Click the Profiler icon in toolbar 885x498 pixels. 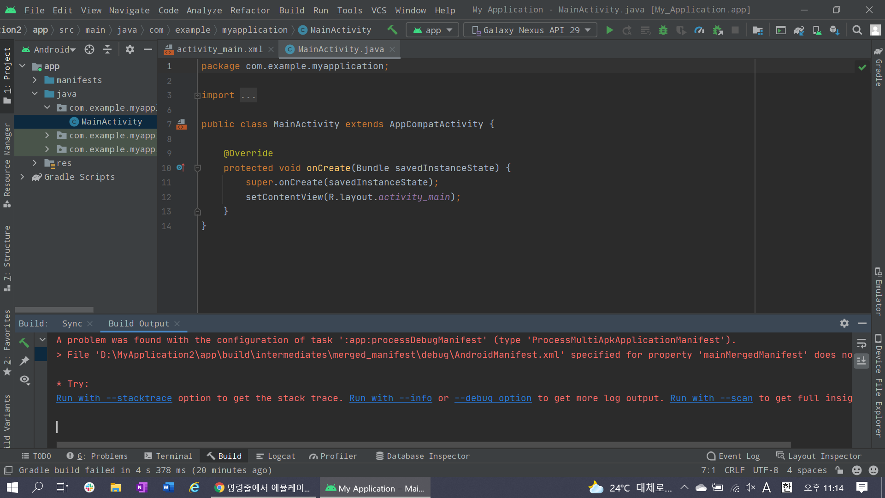699,30
